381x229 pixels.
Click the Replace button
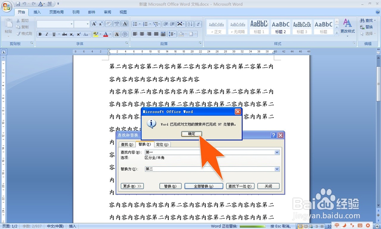(170, 186)
